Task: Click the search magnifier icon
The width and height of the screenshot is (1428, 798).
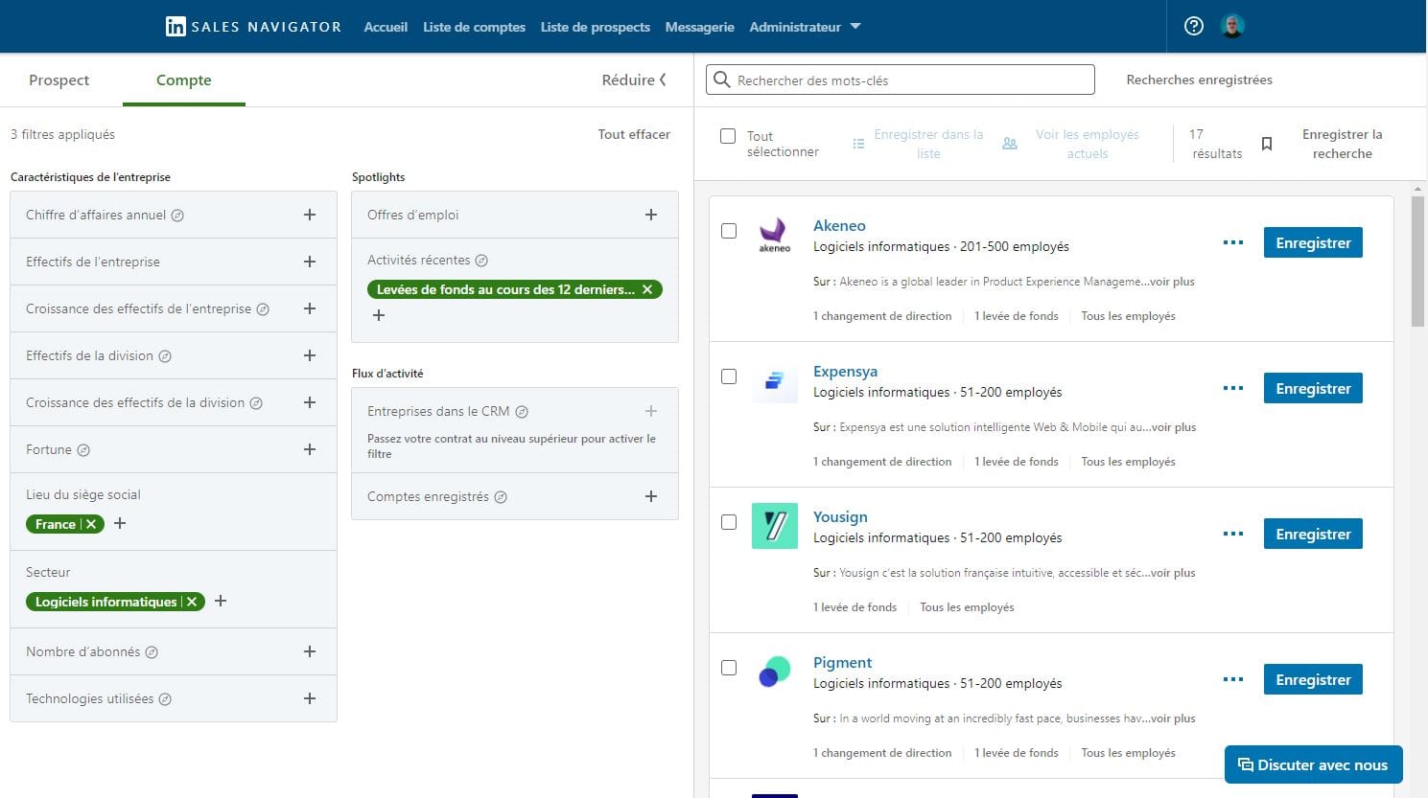Action: (x=722, y=80)
